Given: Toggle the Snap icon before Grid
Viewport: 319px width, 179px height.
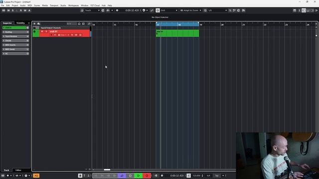Looking at the screenshot, I should pyautogui.click(x=158, y=10).
